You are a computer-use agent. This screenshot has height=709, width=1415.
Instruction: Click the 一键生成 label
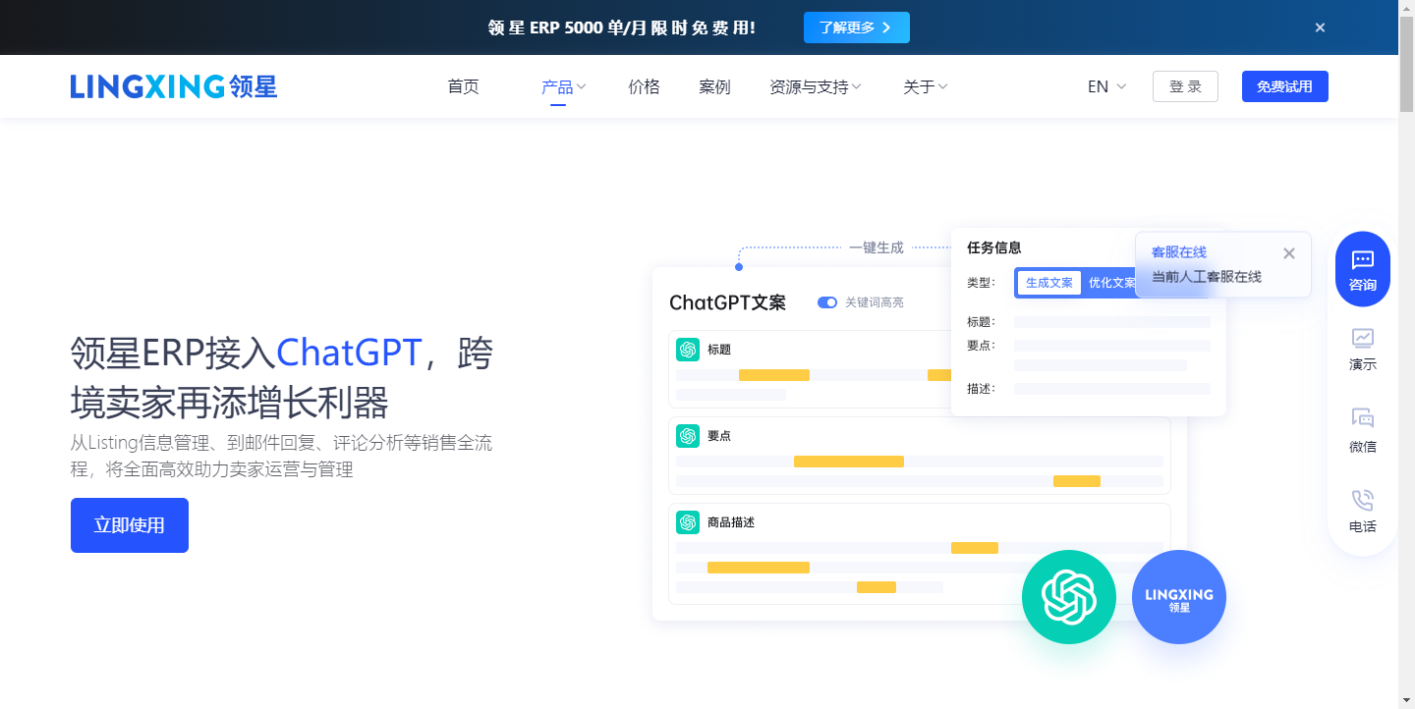coord(877,247)
